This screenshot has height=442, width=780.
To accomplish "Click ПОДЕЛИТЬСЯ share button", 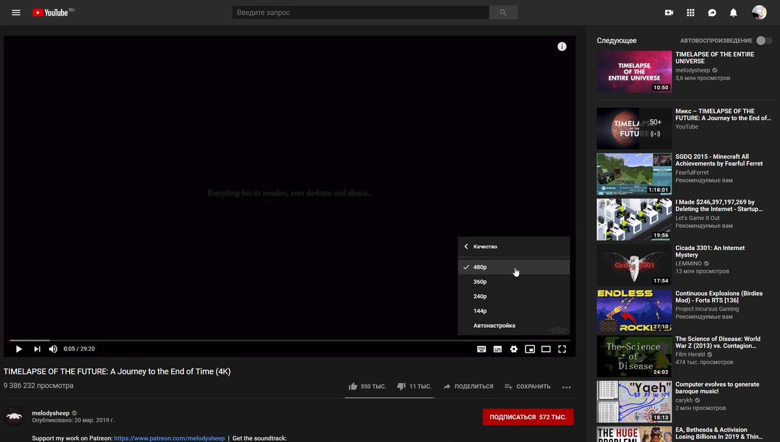I will (x=468, y=386).
